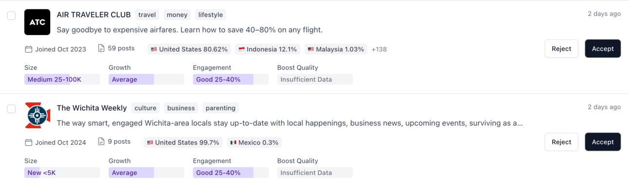
Task: Click US flag icon at 80.62%
Action: coord(154,49)
